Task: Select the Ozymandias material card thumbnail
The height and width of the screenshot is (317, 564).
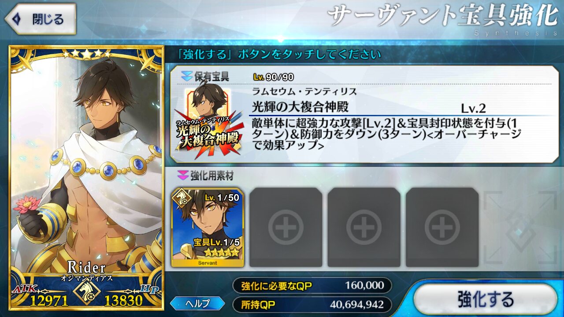Action: click(x=207, y=227)
